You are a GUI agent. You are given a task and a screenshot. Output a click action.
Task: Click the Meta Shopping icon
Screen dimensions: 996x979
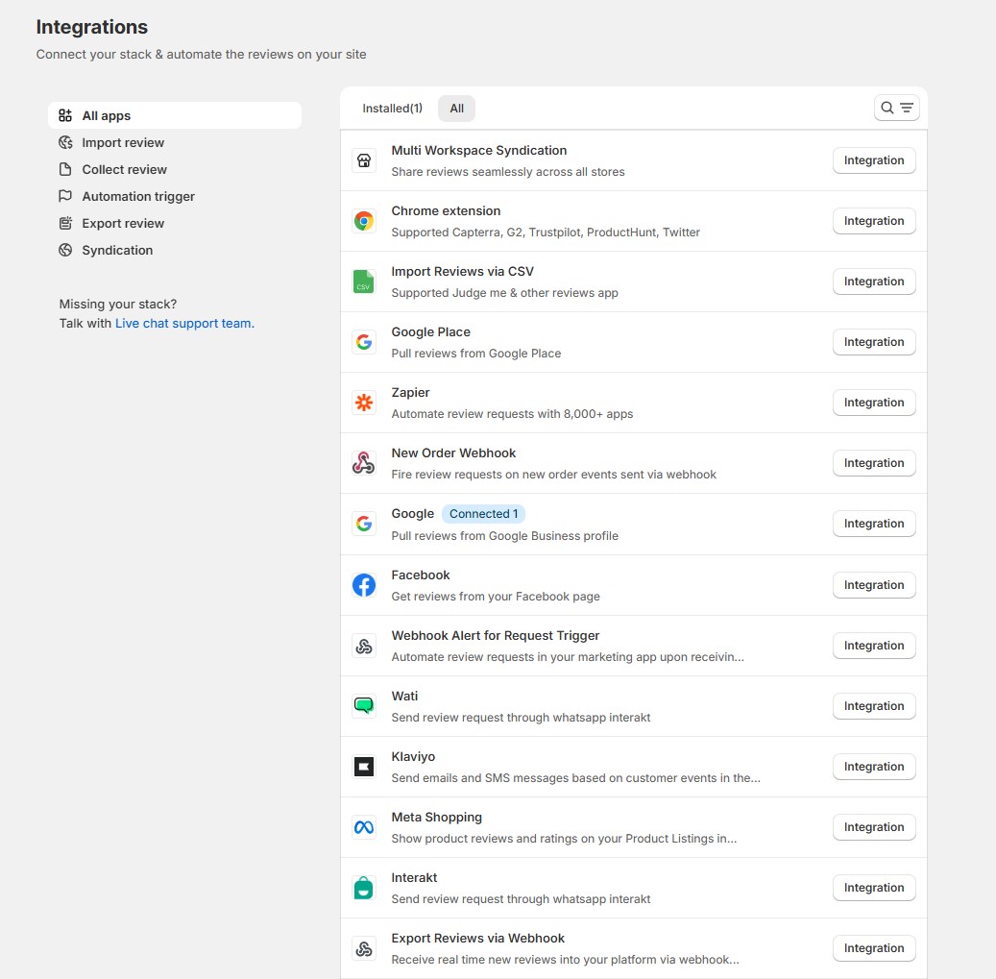pos(363,826)
